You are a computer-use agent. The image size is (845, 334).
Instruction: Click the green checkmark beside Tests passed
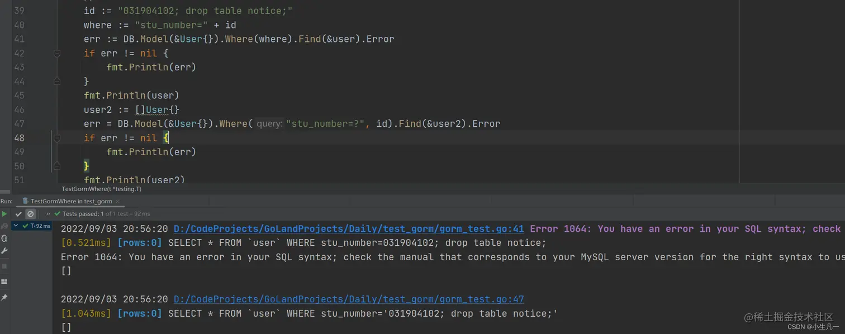[57, 213]
